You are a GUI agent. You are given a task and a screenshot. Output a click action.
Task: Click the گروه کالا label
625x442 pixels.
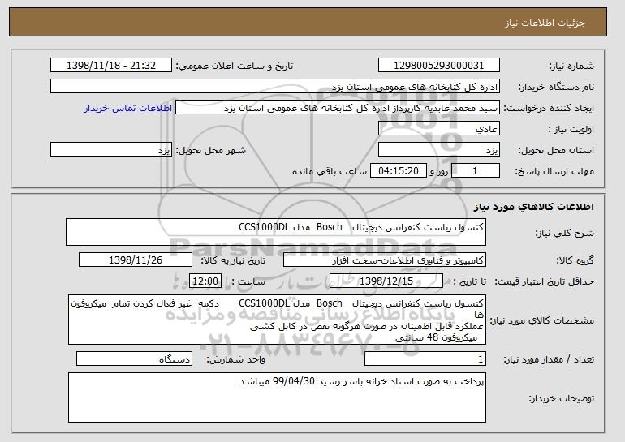pos(575,260)
